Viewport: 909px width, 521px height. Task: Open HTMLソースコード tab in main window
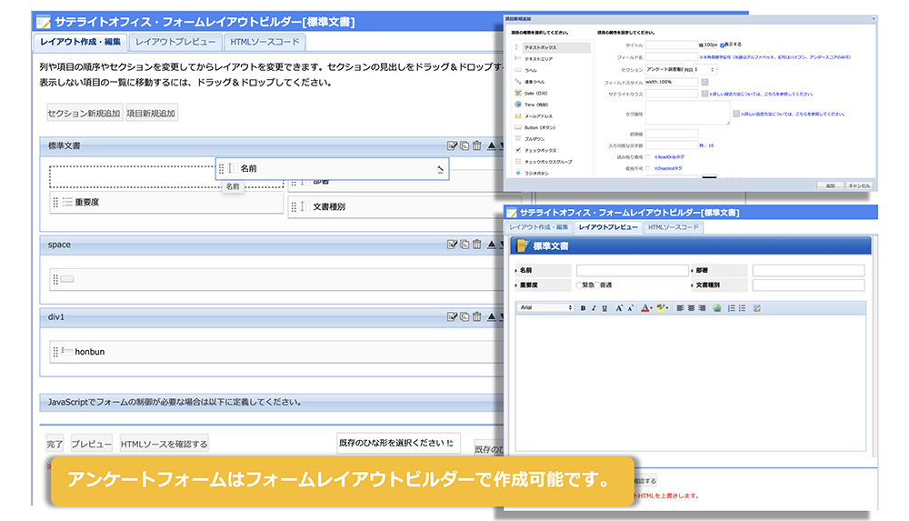pos(265,42)
